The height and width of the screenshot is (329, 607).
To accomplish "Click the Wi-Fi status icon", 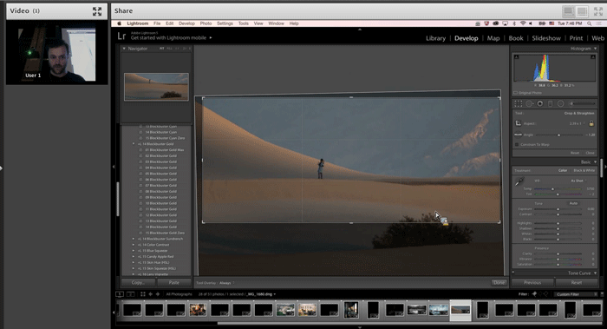I will [x=523, y=23].
